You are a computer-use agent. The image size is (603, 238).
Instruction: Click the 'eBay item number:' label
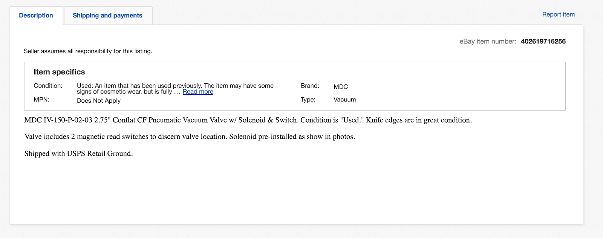pos(488,41)
